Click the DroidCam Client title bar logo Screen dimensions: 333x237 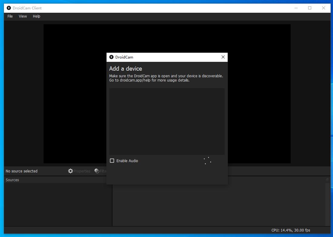click(x=9, y=8)
